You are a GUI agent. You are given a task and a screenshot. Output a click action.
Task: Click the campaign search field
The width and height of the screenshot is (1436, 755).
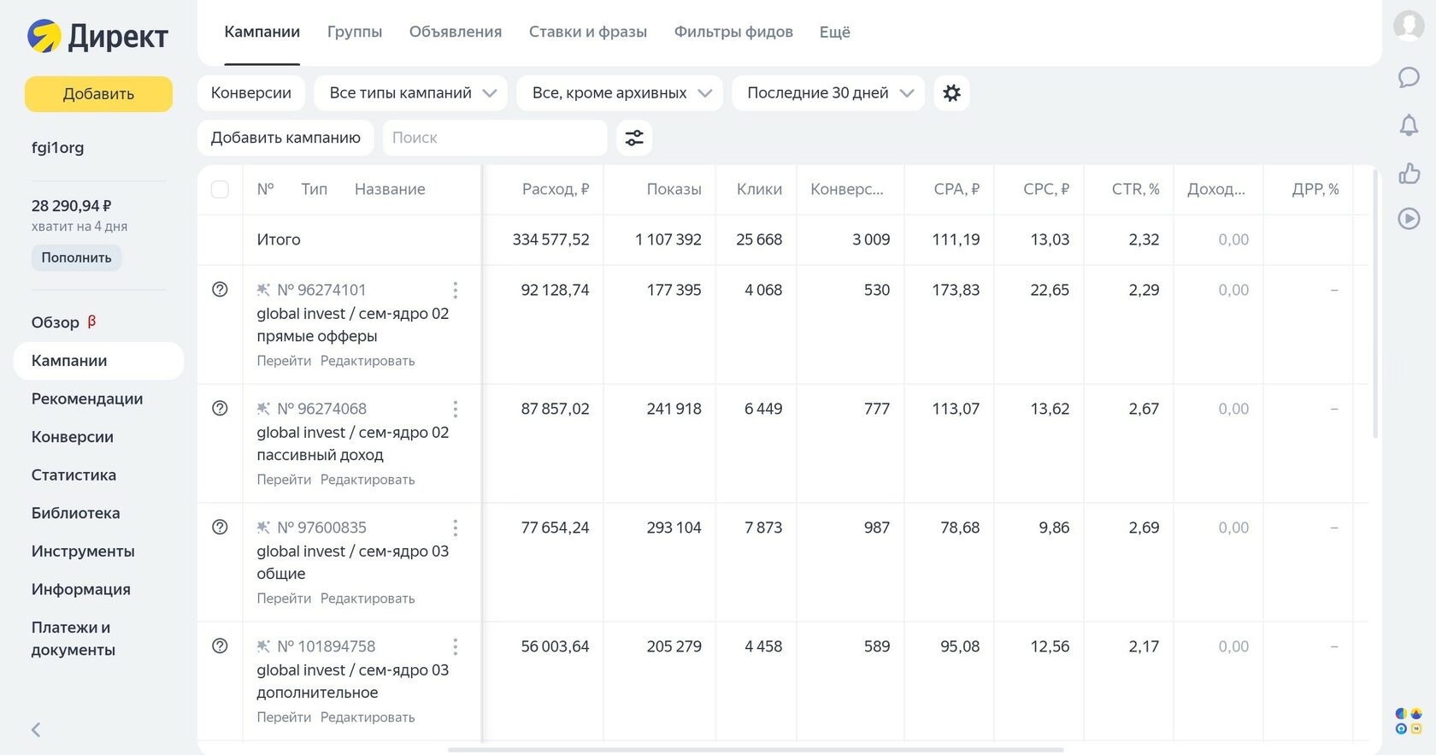[x=495, y=138]
